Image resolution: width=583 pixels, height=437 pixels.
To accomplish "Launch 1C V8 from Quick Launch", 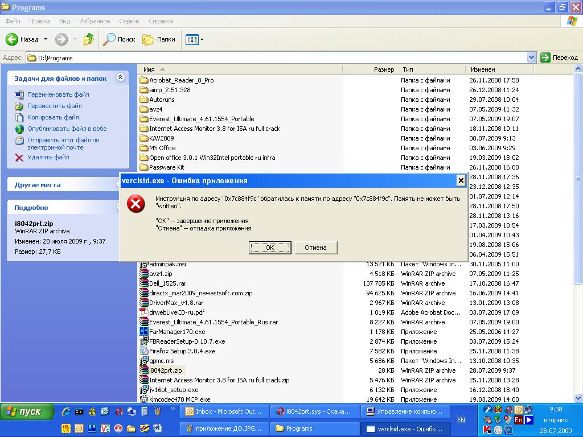I will click(x=66, y=428).
